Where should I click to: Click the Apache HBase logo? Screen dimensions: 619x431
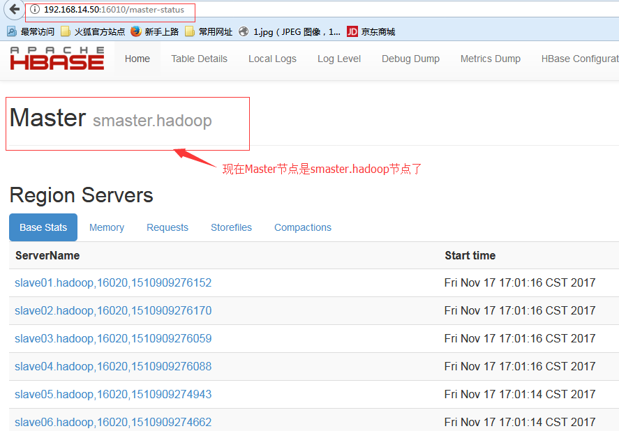pos(57,59)
